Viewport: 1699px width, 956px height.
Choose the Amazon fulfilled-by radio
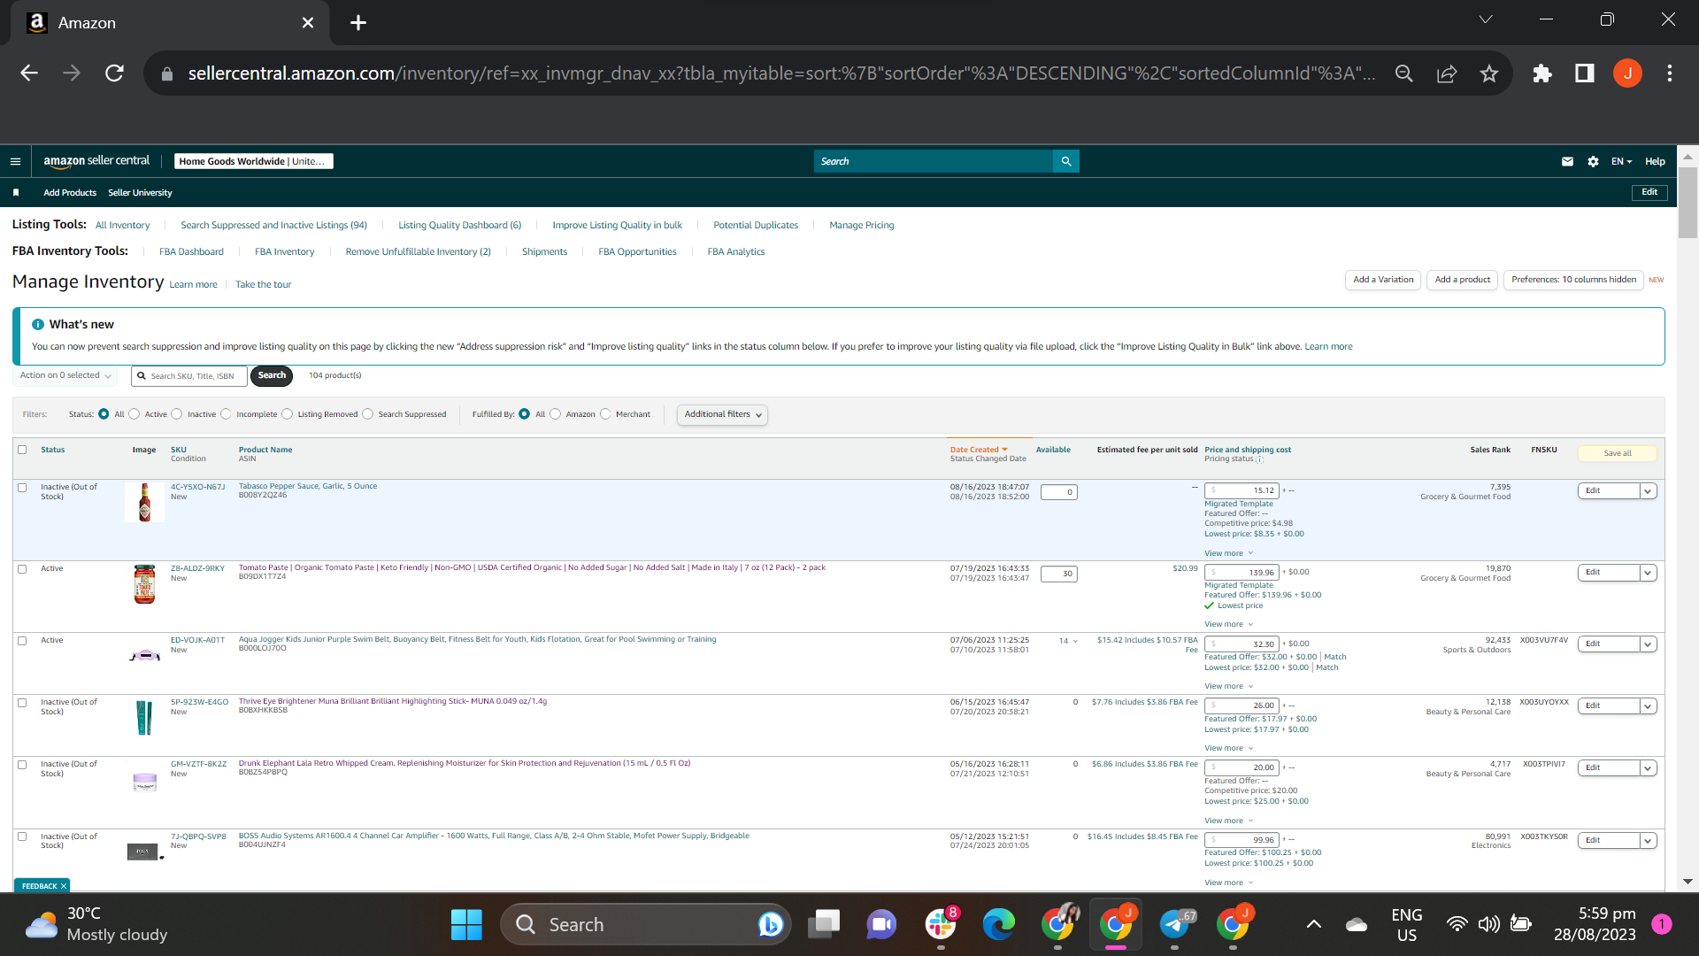pyautogui.click(x=556, y=414)
